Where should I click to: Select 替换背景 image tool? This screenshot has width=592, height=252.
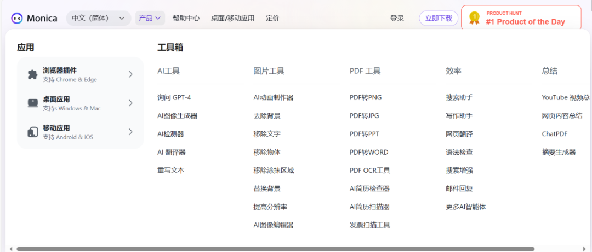[267, 189]
